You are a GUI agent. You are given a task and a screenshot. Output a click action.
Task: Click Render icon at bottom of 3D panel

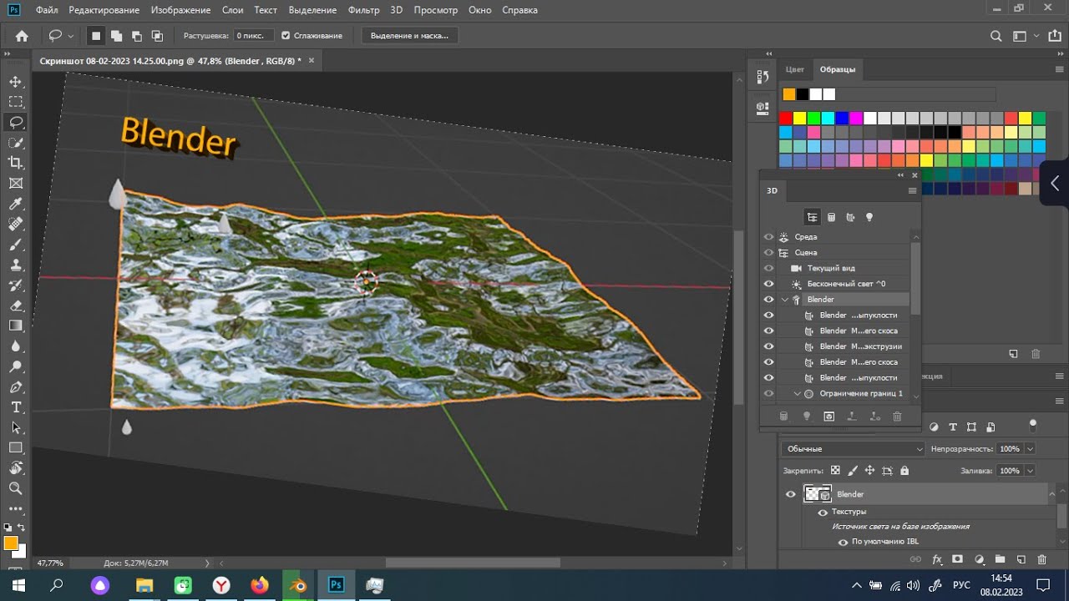829,416
